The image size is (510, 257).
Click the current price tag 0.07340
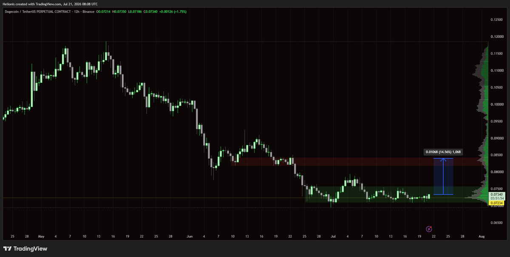click(497, 194)
